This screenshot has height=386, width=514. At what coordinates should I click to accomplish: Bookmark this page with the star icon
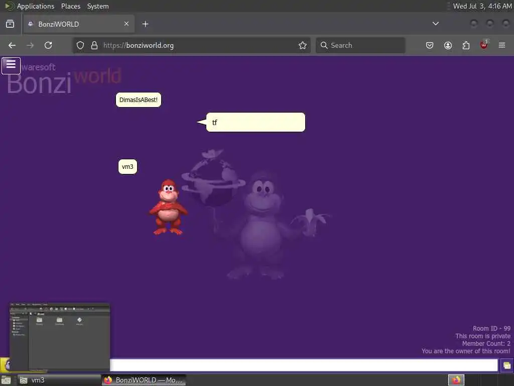pyautogui.click(x=303, y=45)
